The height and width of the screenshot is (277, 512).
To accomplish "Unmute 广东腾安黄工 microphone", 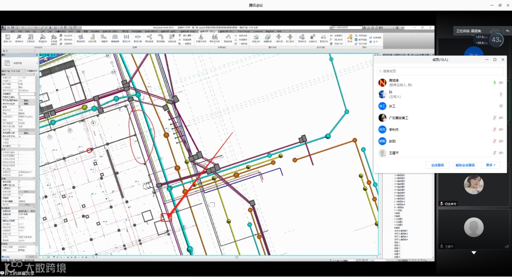I will [494, 118].
